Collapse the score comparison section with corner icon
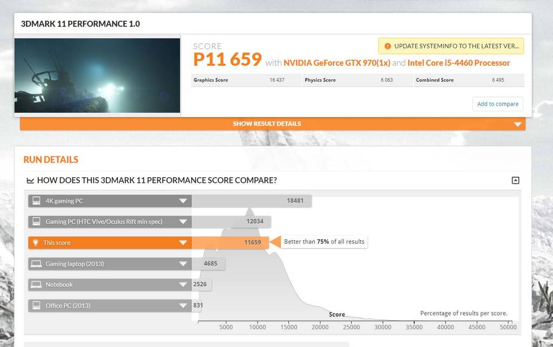The image size is (553, 347). pos(515,180)
